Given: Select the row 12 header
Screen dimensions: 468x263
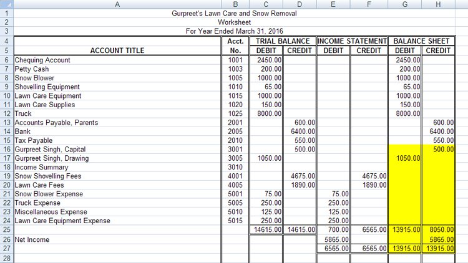Looking at the screenshot, I should point(6,114).
